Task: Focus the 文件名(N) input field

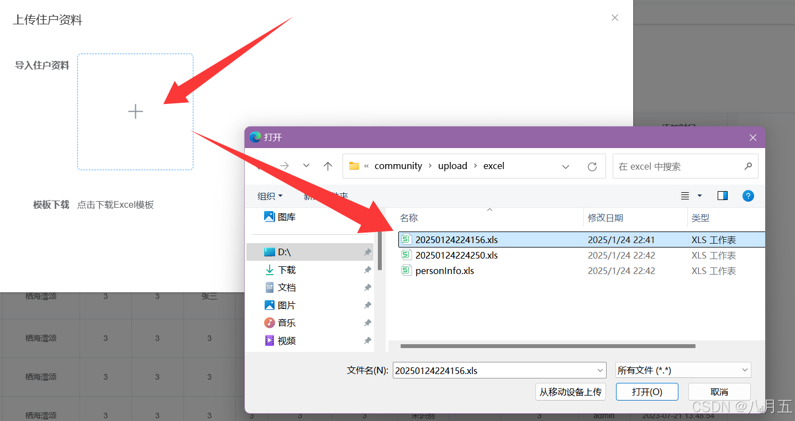Action: [x=500, y=370]
